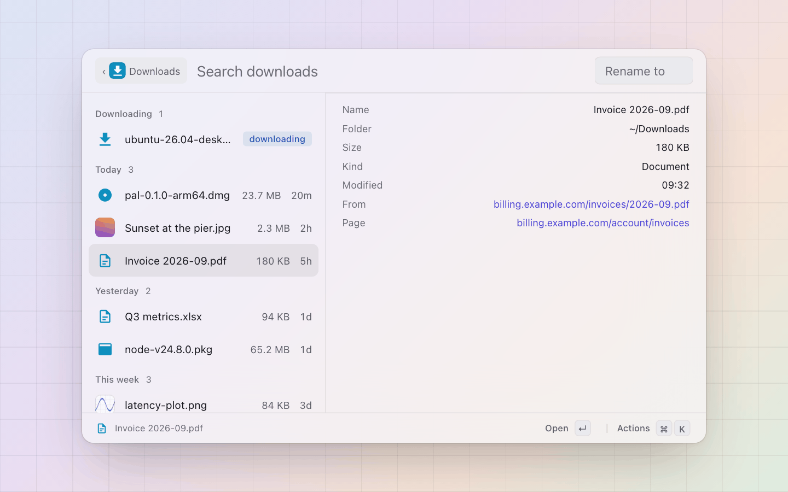The height and width of the screenshot is (492, 788).
Task: Select the latency-plot.png file name
Action: pyautogui.click(x=166, y=405)
